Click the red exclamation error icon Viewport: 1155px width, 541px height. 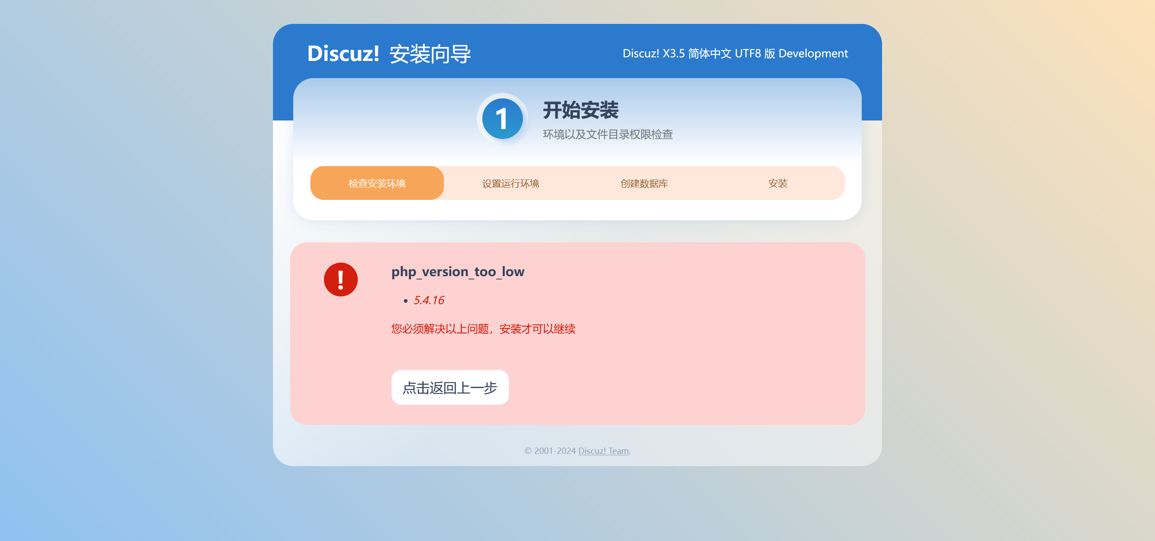[x=341, y=280]
